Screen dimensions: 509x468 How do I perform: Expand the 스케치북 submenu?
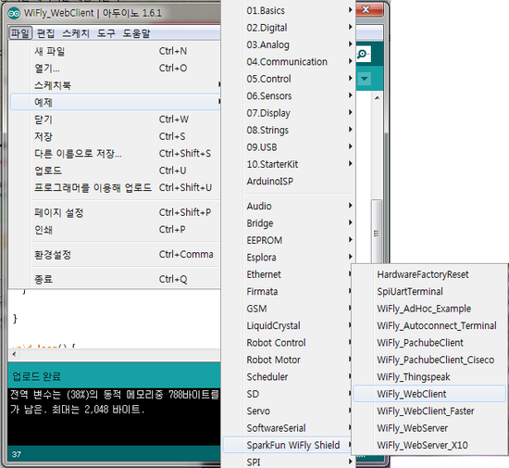tap(116, 85)
